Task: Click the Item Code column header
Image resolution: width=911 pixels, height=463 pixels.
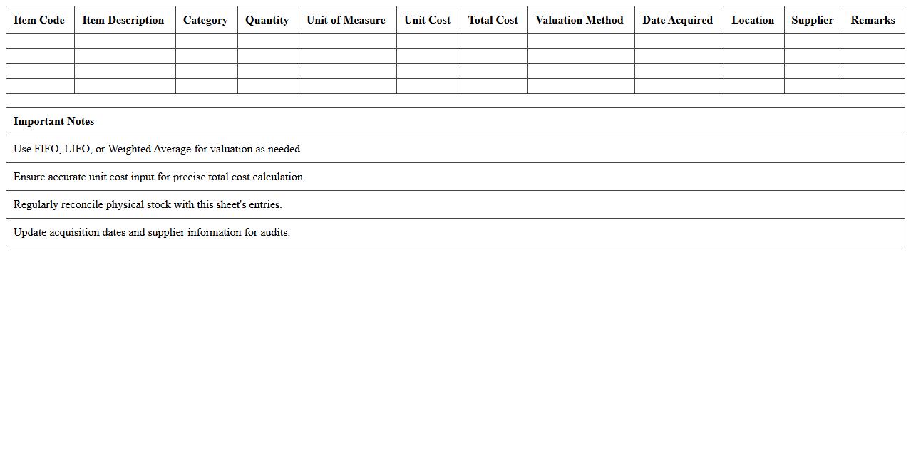Action: [39, 20]
